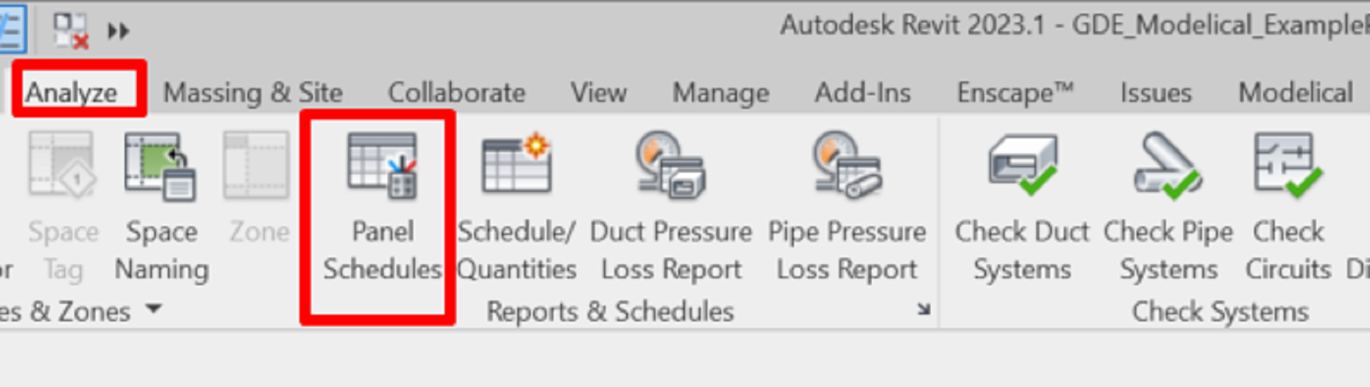This screenshot has width=1370, height=387.
Task: Expand the Spaces & Zones panel dropdown
Action: tap(154, 309)
